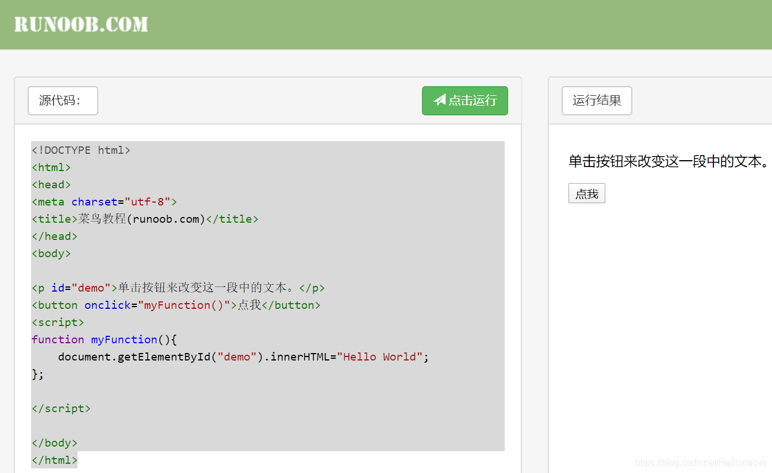Click the }; closing brace line
Viewport: 772px width, 473px height.
coord(38,374)
